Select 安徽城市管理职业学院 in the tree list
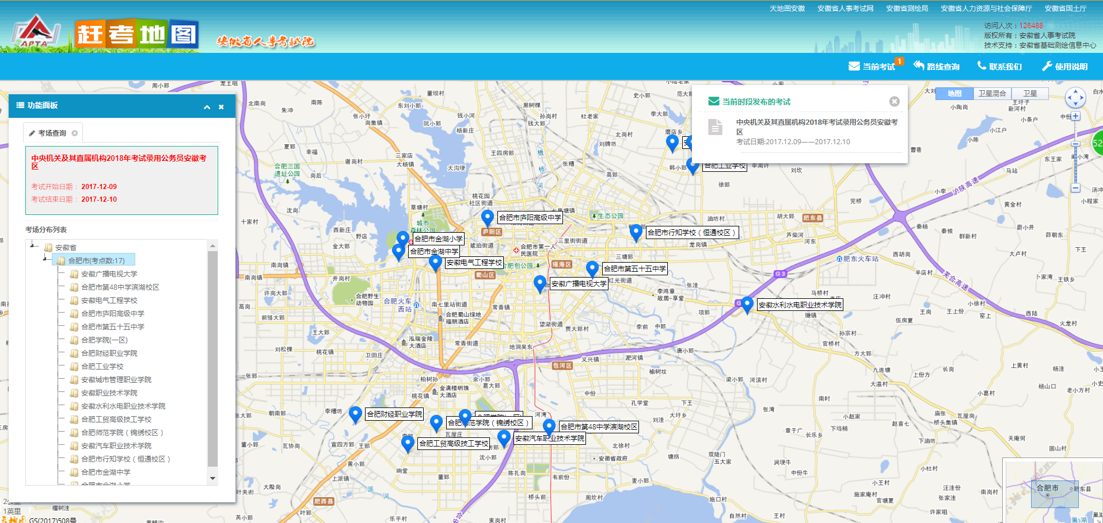This screenshot has height=523, width=1103. tap(116, 380)
